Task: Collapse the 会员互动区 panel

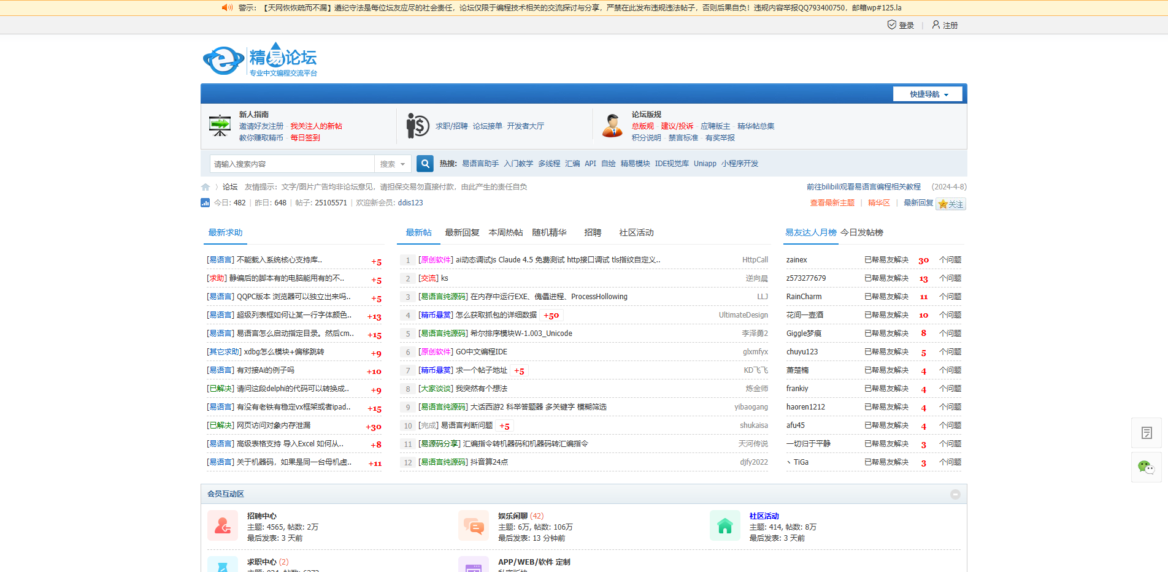Action: 955,494
